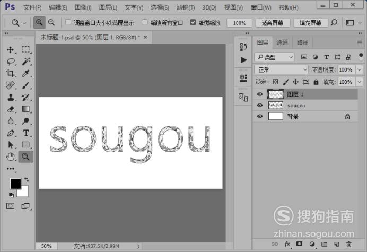Select the Eyedropper tool
This screenshot has width=367, height=252.
tap(26, 74)
